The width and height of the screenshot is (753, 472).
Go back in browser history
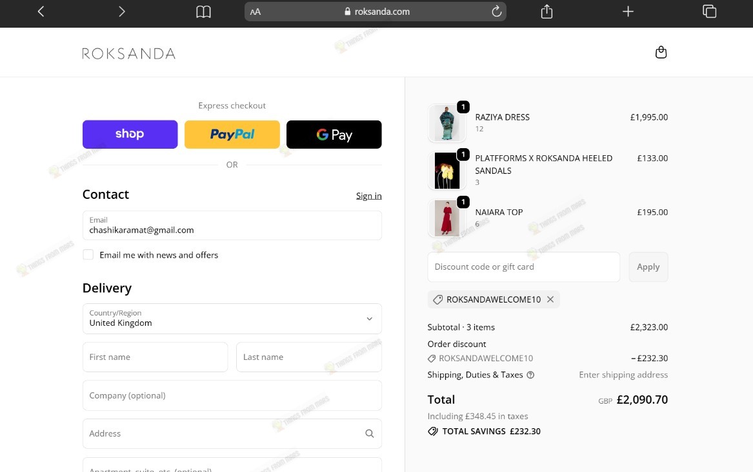41,12
